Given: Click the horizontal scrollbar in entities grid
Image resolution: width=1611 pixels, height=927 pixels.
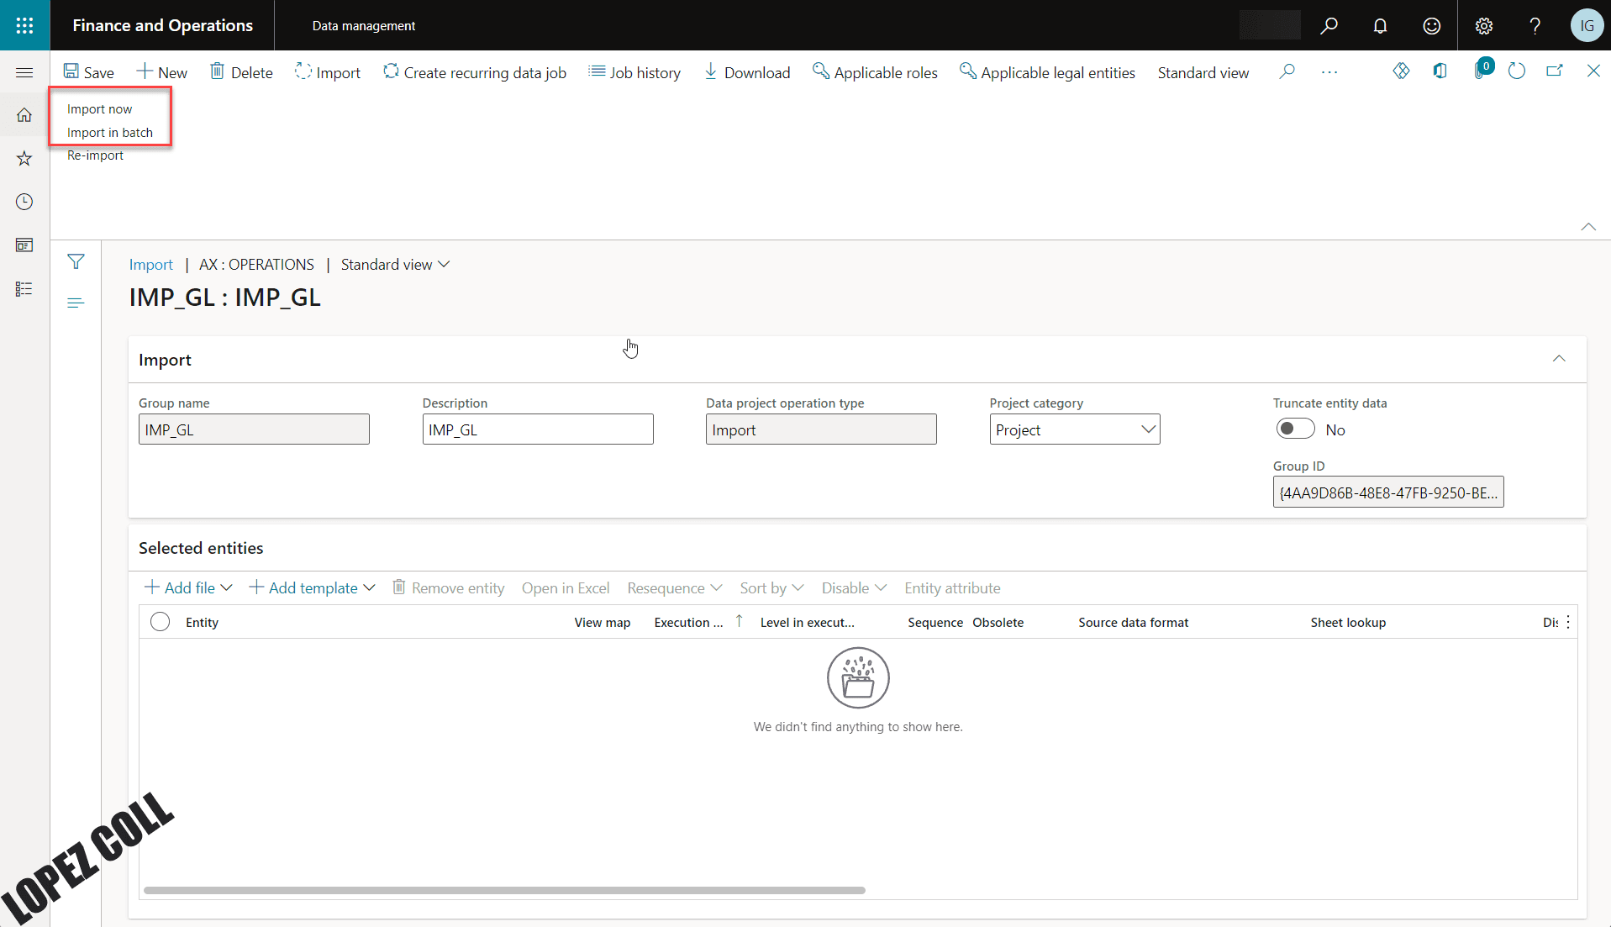Looking at the screenshot, I should pos(504,890).
